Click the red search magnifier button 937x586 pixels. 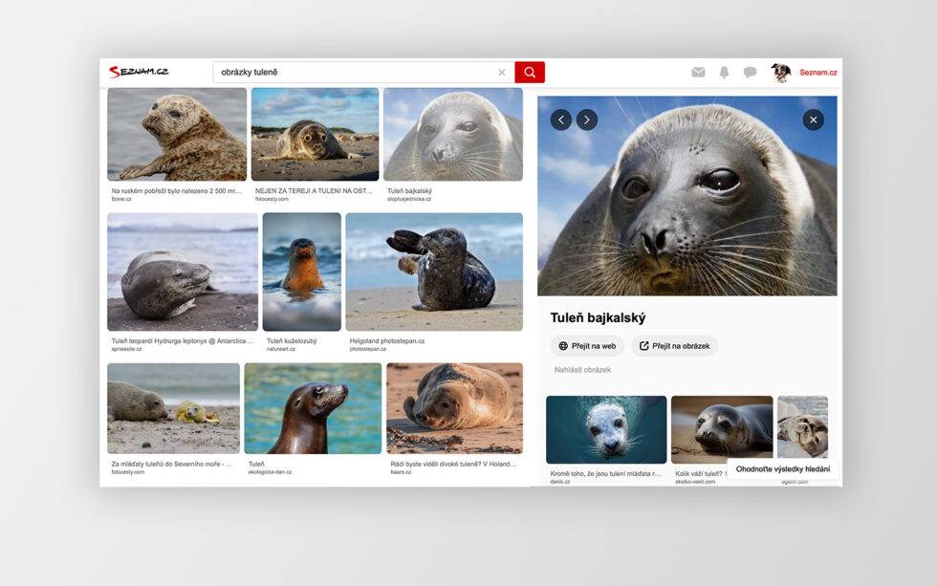pos(530,73)
